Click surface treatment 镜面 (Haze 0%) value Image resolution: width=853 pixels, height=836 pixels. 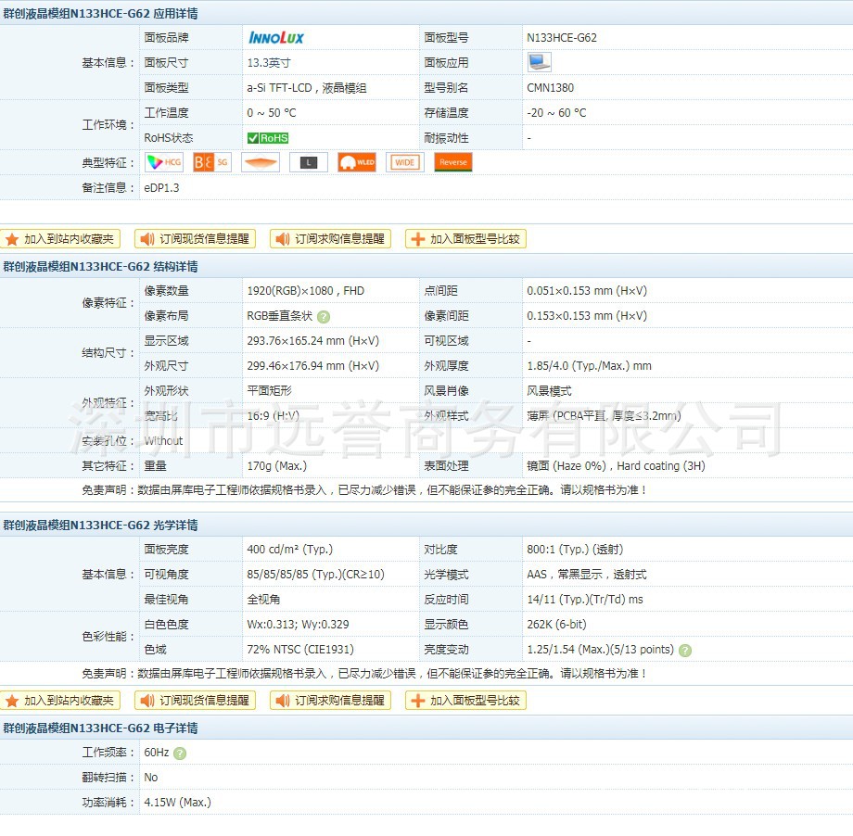click(616, 465)
